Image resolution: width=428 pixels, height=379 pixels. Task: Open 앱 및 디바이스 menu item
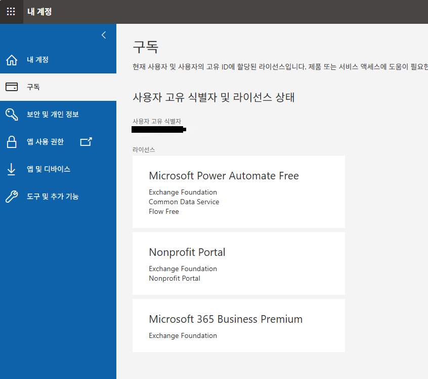(x=58, y=169)
